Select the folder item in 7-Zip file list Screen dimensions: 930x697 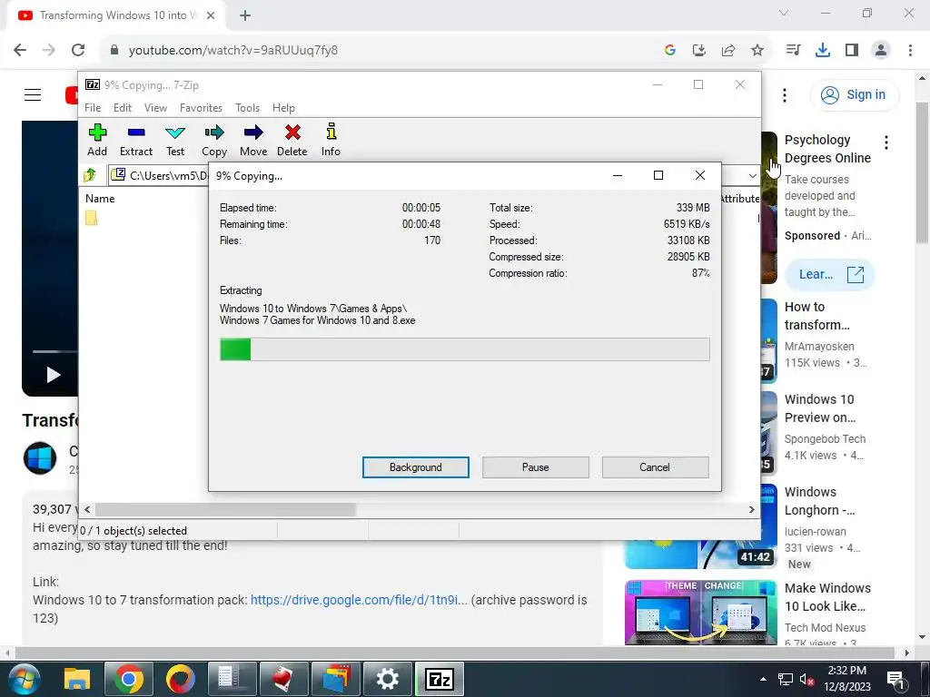click(x=92, y=218)
